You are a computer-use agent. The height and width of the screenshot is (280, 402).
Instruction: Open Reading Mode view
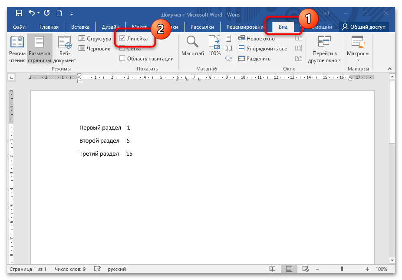(x=17, y=50)
